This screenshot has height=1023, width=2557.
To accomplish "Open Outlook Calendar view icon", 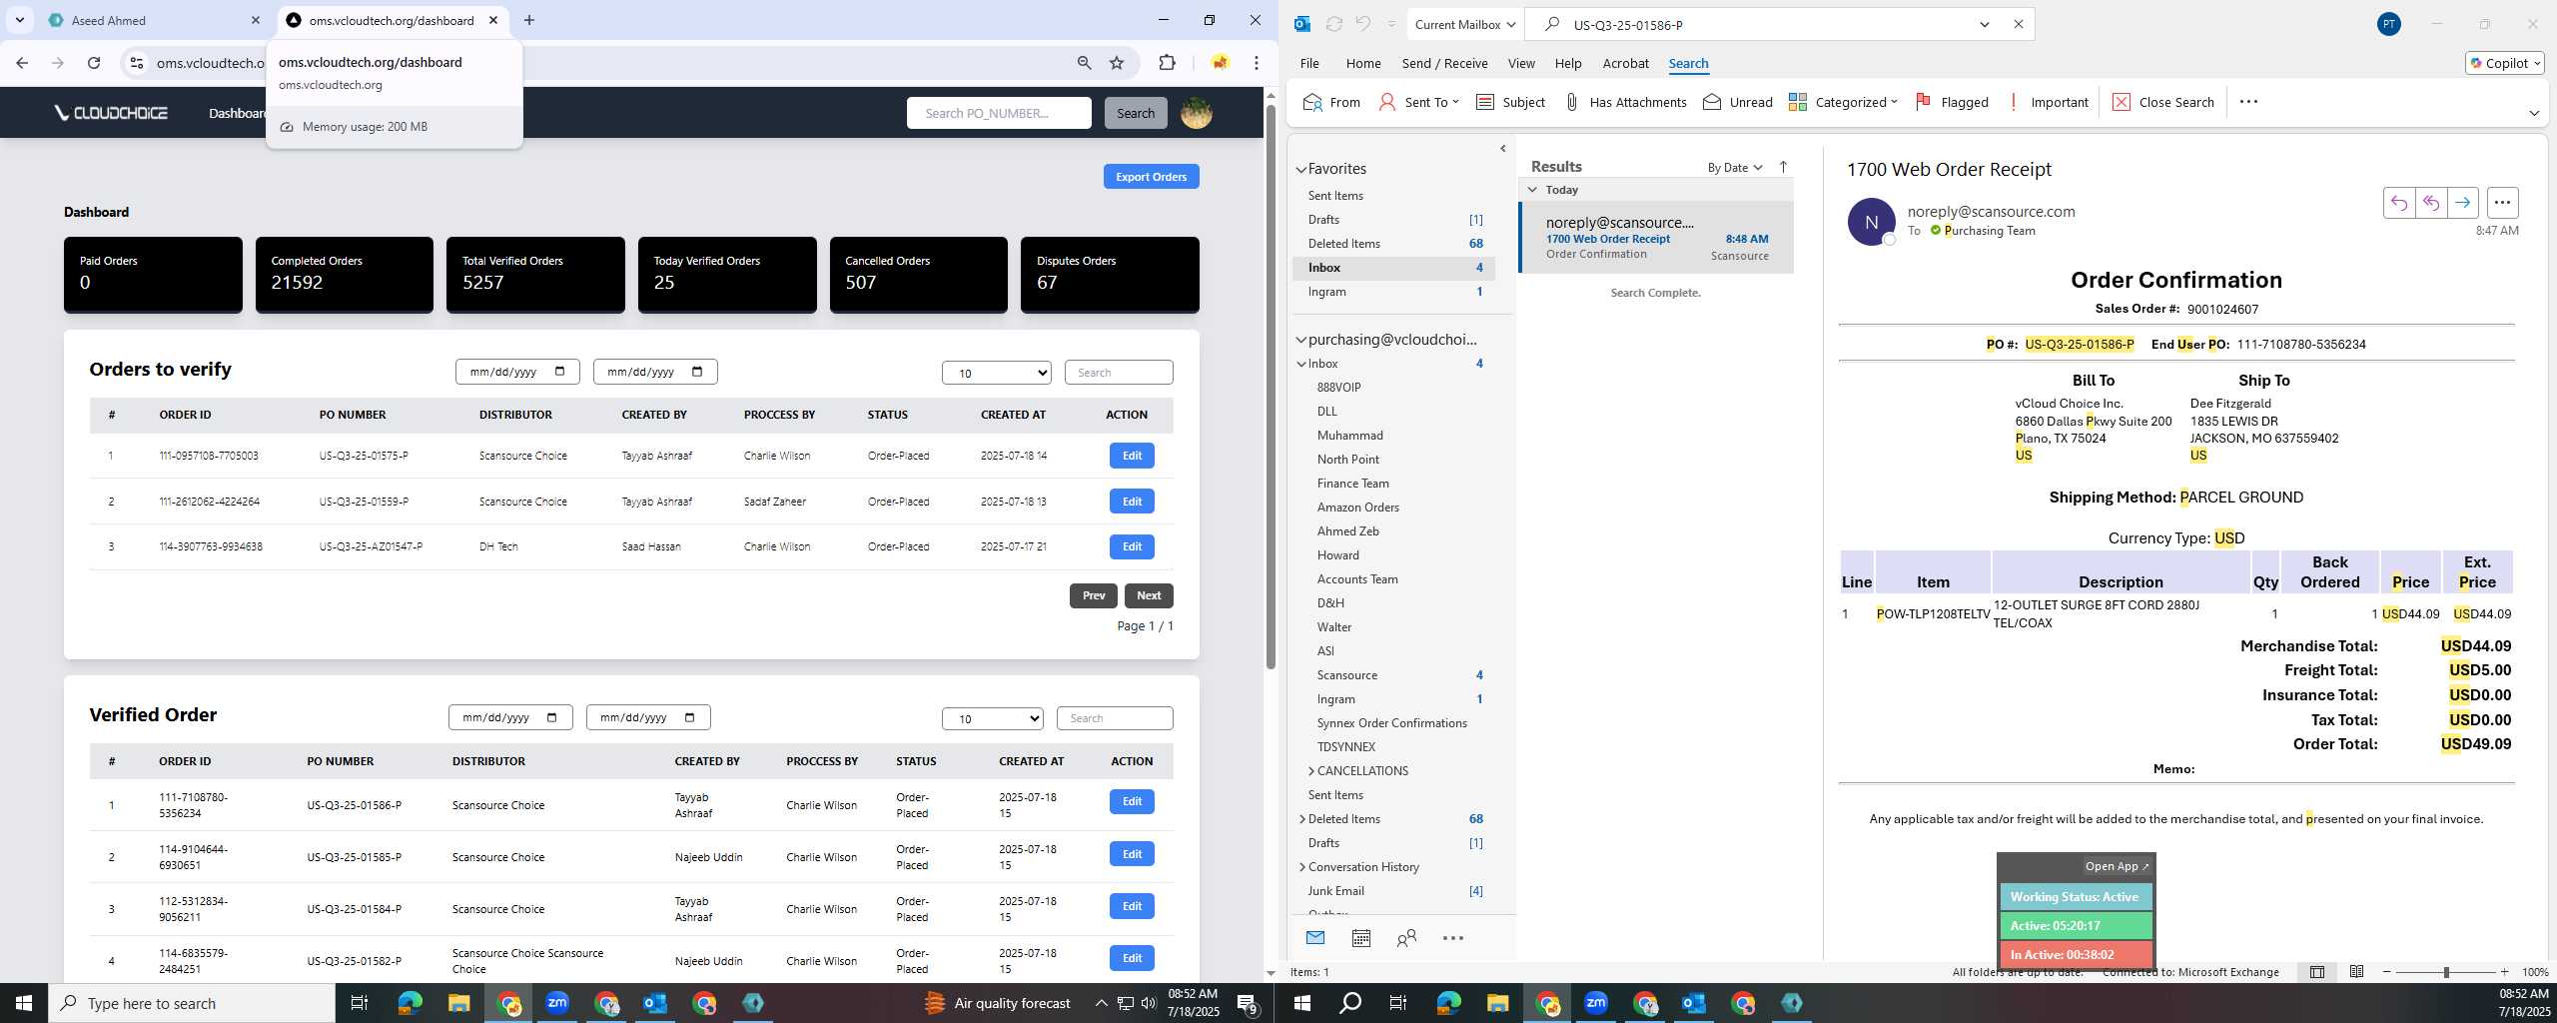I will 1360,937.
